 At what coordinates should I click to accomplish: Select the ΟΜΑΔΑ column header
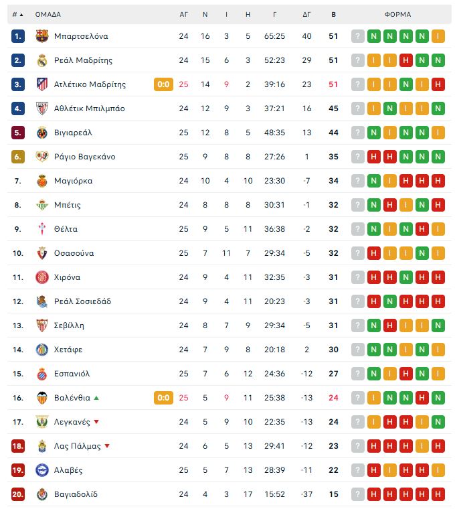48,15
